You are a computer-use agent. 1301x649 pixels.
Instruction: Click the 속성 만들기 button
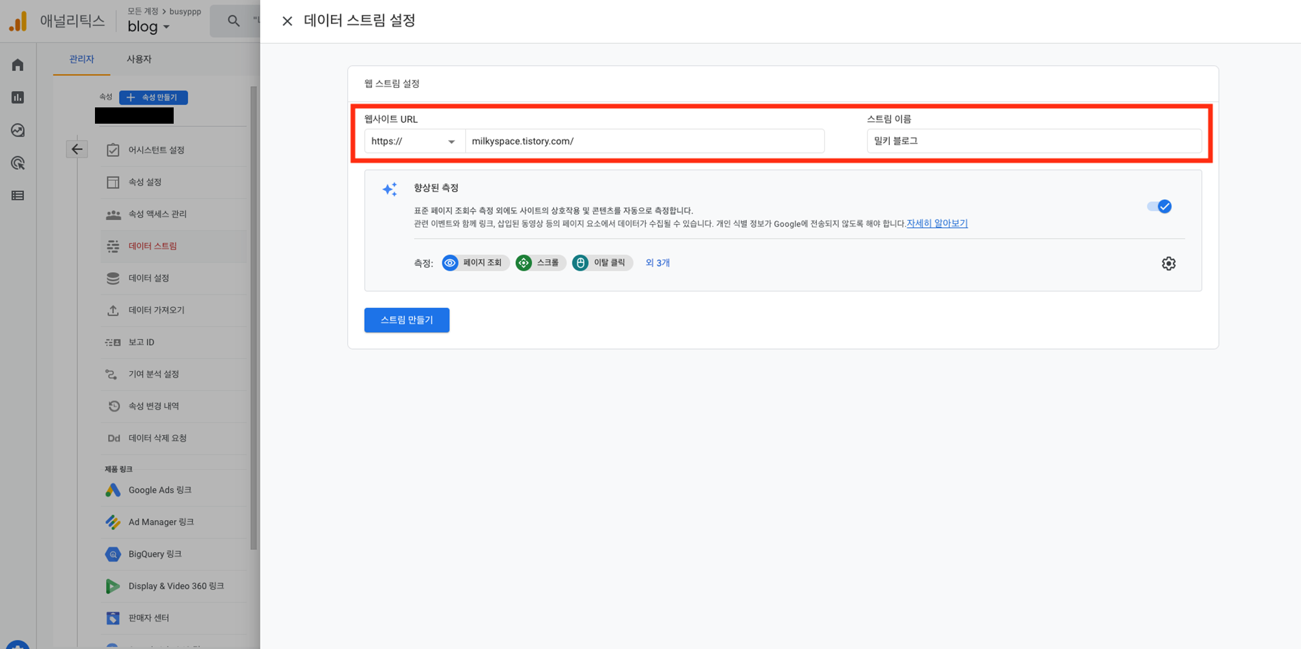(154, 97)
